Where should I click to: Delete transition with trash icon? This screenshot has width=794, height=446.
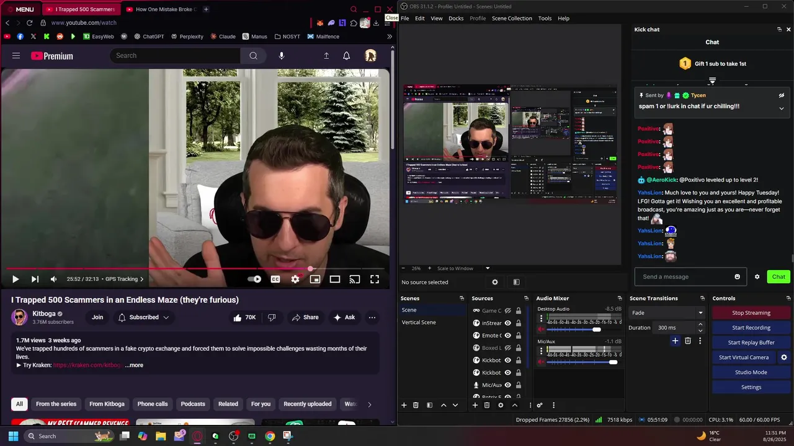688,341
